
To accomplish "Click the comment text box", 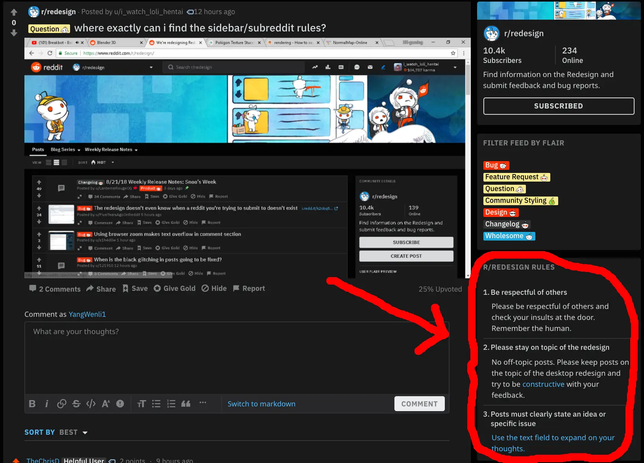I will click(237, 358).
